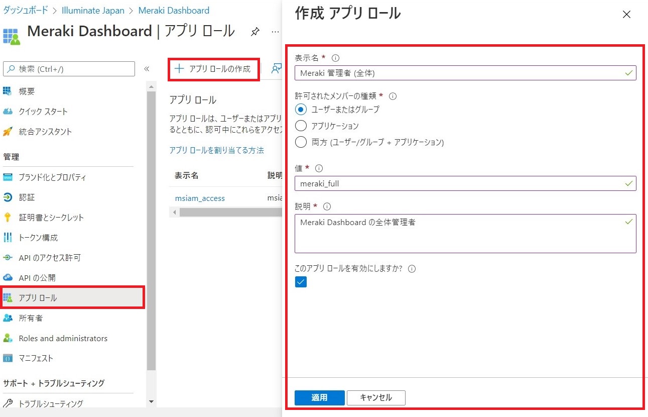Image resolution: width=648 pixels, height=417 pixels.
Task: Go to ダッシュボード breadcrumb
Action: coord(26,10)
